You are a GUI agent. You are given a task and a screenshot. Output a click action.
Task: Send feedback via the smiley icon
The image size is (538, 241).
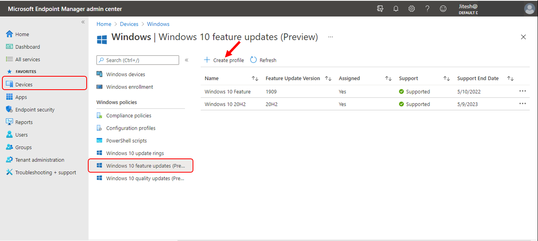pos(443,9)
